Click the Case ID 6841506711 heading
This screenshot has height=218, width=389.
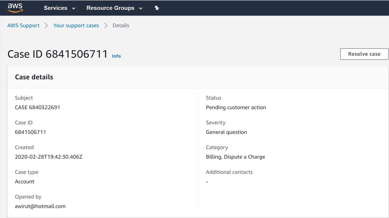tap(58, 54)
